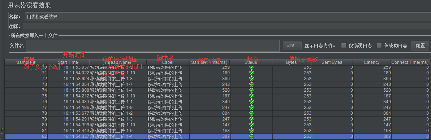
Task: Click the green success icon in row 76
Action: (x=251, y=101)
